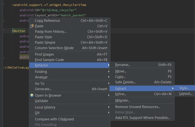Viewport: 195px width, 127px height.
Task: Collapse the closing RelativeLayout fold marker
Action: 3,67
